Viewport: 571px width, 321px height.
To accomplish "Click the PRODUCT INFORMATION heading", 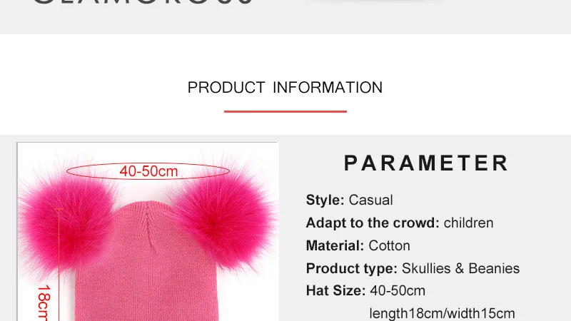I will pyautogui.click(x=285, y=88).
